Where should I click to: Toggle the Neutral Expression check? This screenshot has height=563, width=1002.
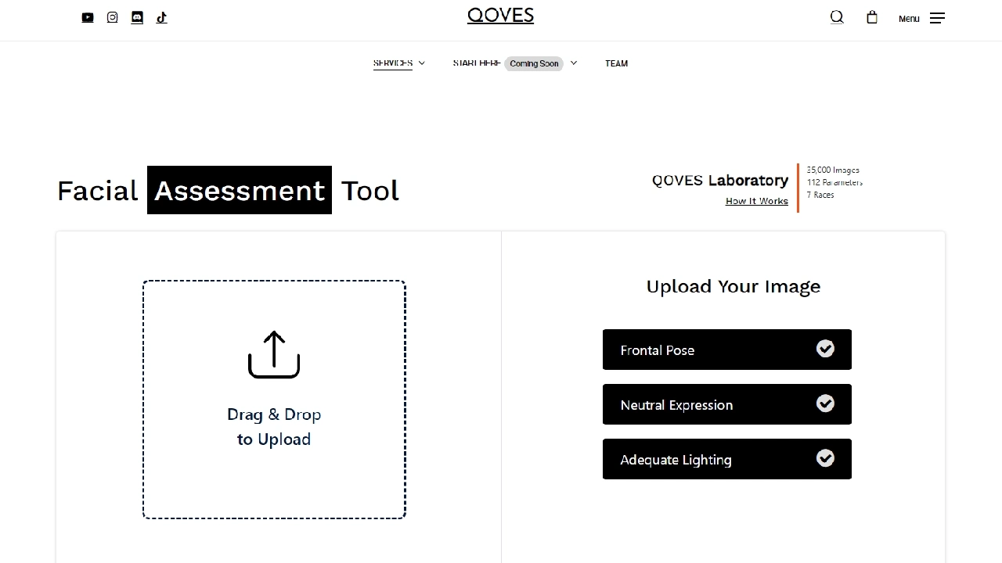tap(825, 403)
